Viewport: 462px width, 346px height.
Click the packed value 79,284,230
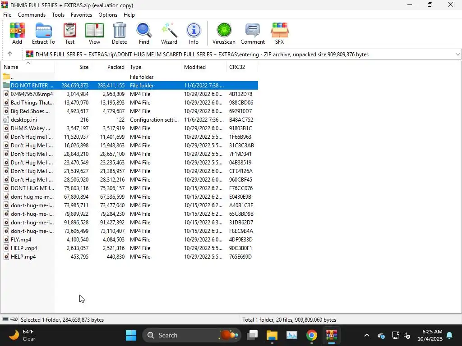[112, 214]
